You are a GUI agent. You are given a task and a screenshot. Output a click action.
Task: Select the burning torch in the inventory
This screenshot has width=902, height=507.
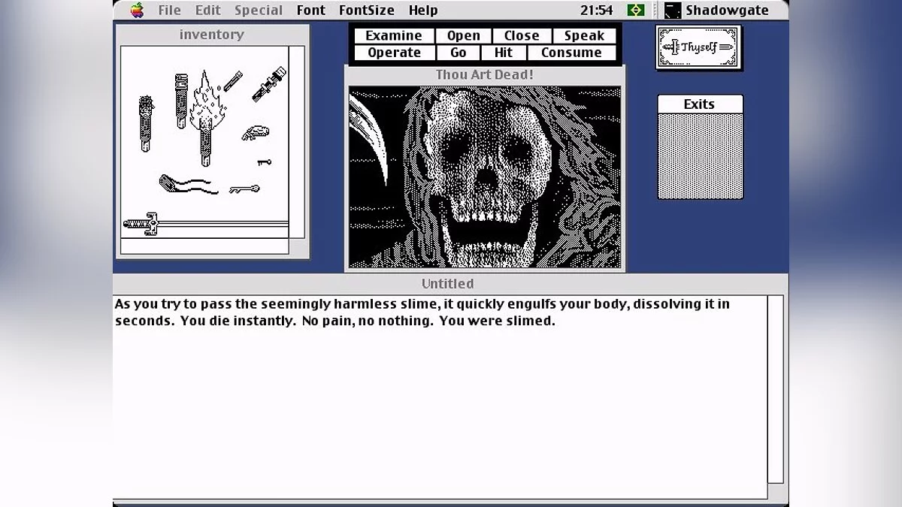click(x=207, y=119)
